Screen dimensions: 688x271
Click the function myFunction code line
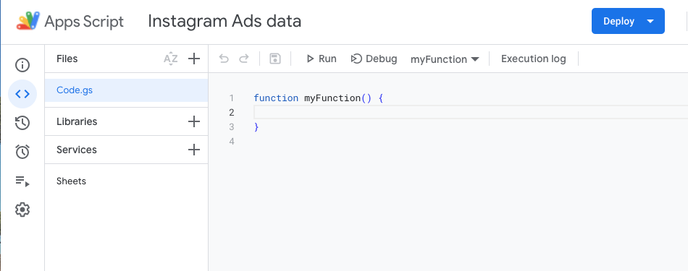(319, 98)
